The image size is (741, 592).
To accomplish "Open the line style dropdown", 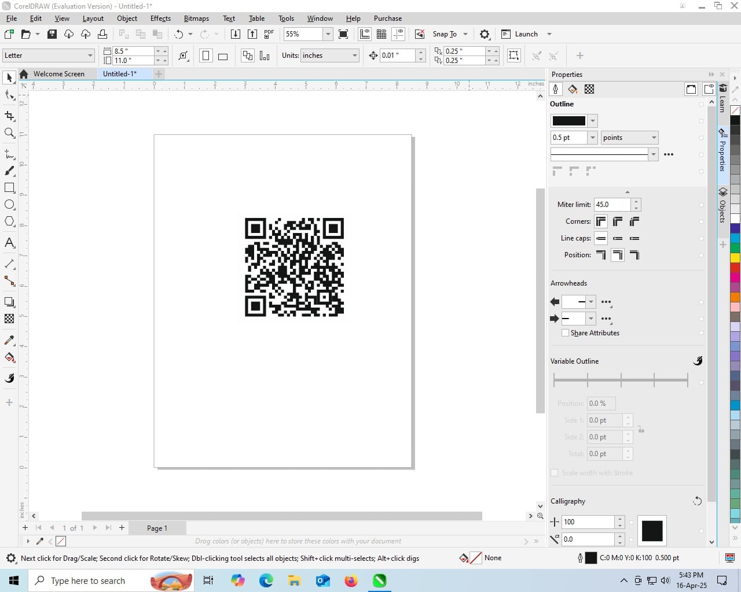I will pyautogui.click(x=654, y=154).
